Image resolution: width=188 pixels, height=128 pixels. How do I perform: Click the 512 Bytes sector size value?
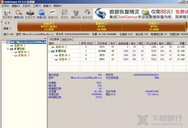tap(153, 94)
